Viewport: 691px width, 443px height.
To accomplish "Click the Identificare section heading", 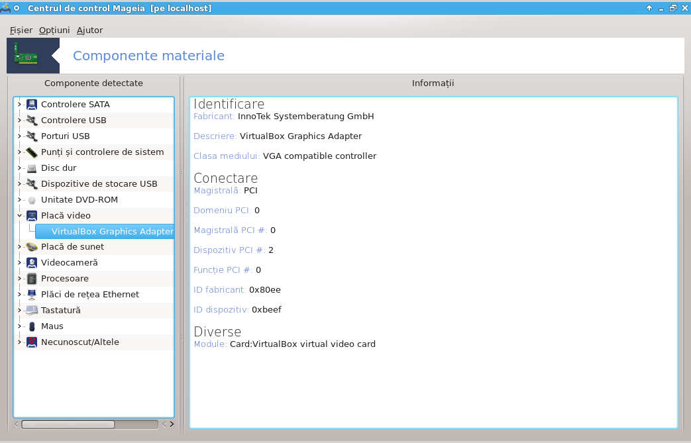I will (x=229, y=104).
